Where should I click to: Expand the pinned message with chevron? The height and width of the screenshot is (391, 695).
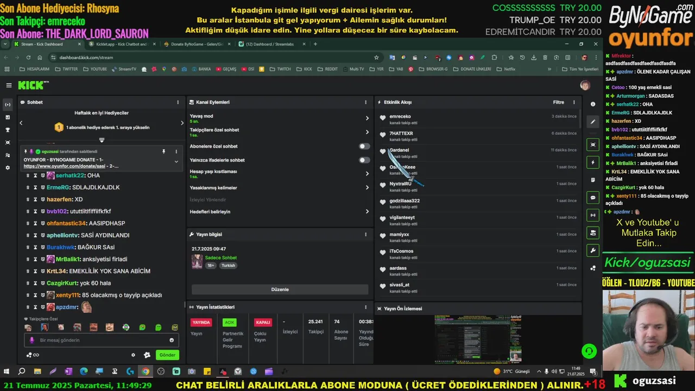click(176, 161)
